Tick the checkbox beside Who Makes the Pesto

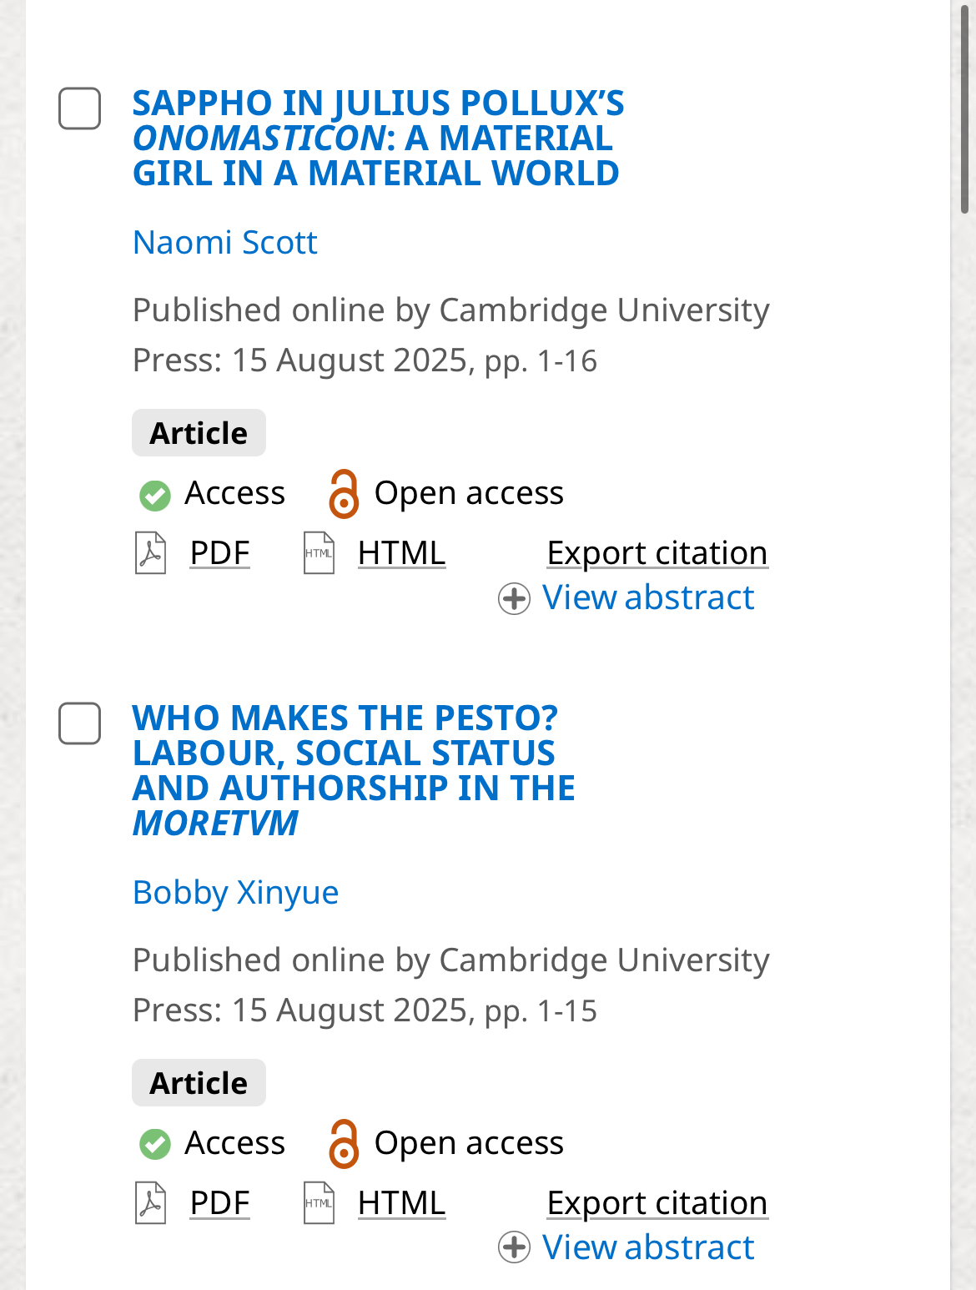[x=80, y=723]
